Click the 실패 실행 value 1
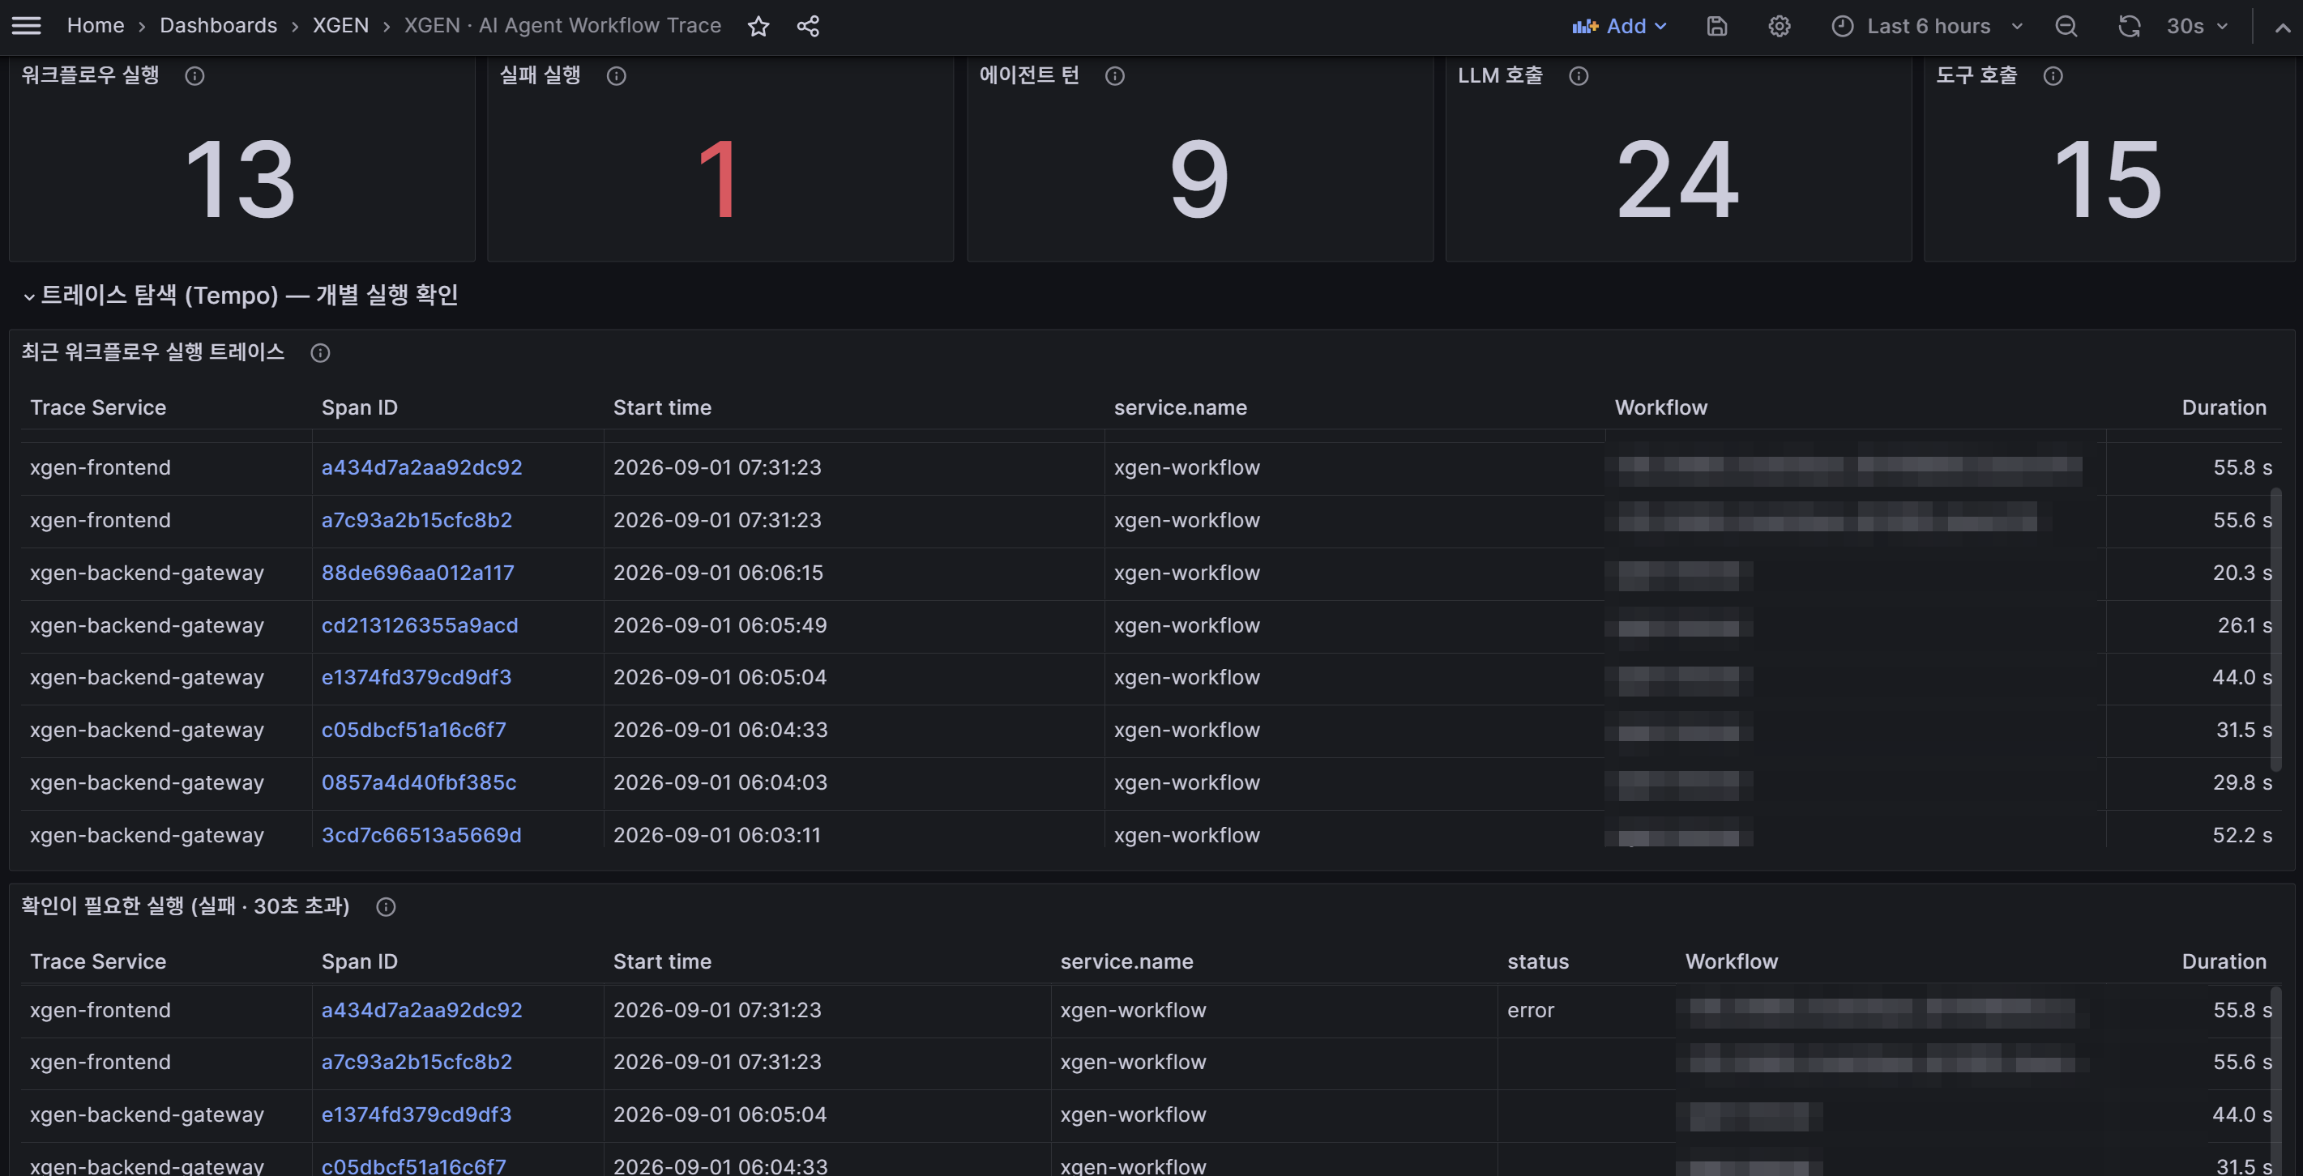This screenshot has height=1176, width=2303. pos(718,180)
